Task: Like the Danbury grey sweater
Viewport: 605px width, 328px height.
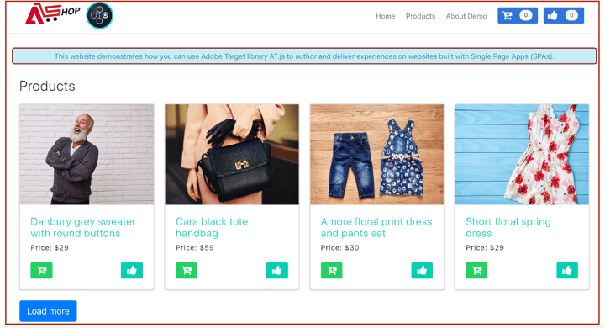Action: click(x=132, y=271)
